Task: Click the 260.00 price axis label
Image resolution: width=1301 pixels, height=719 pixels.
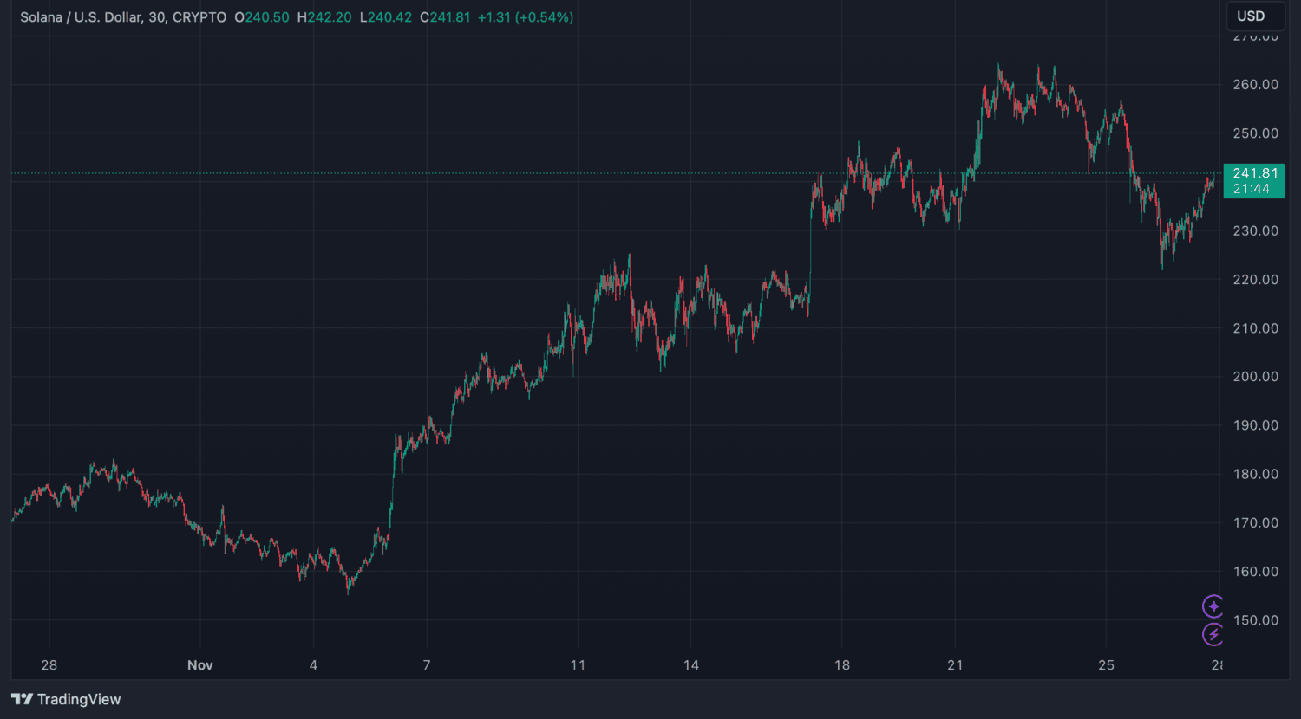Action: pyautogui.click(x=1256, y=85)
